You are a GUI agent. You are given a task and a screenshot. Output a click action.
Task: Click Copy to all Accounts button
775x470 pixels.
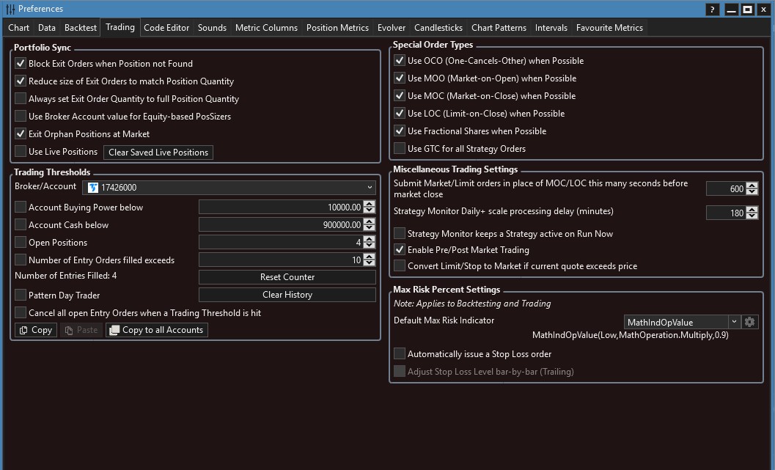(157, 330)
